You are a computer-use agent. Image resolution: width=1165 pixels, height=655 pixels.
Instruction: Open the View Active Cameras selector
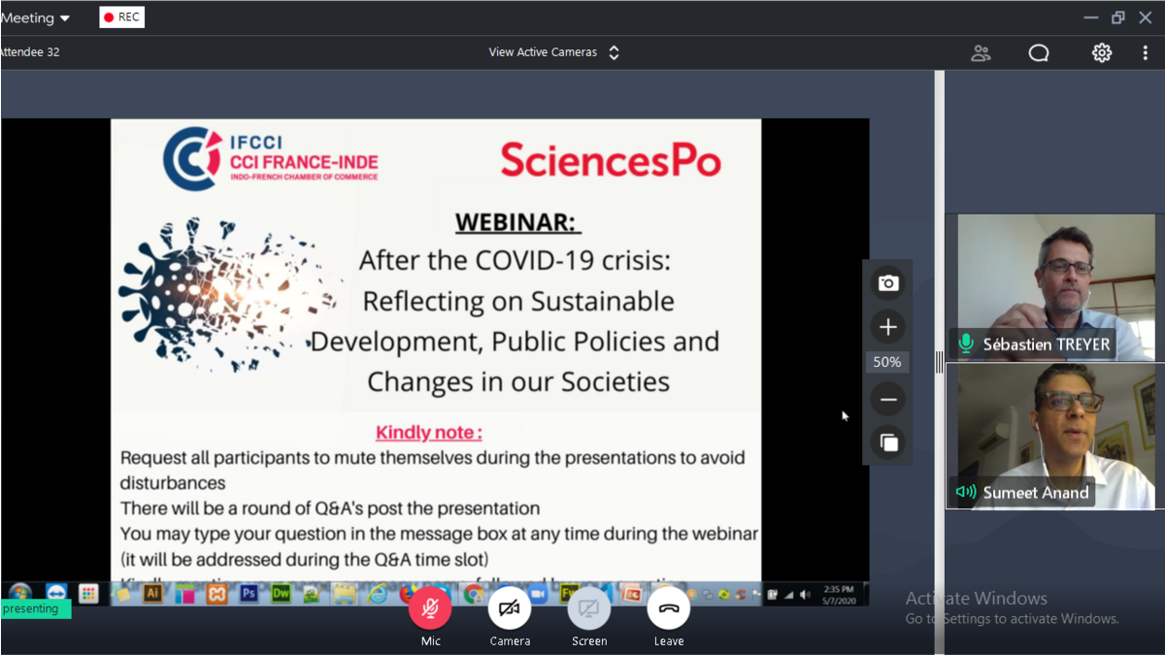tap(553, 52)
